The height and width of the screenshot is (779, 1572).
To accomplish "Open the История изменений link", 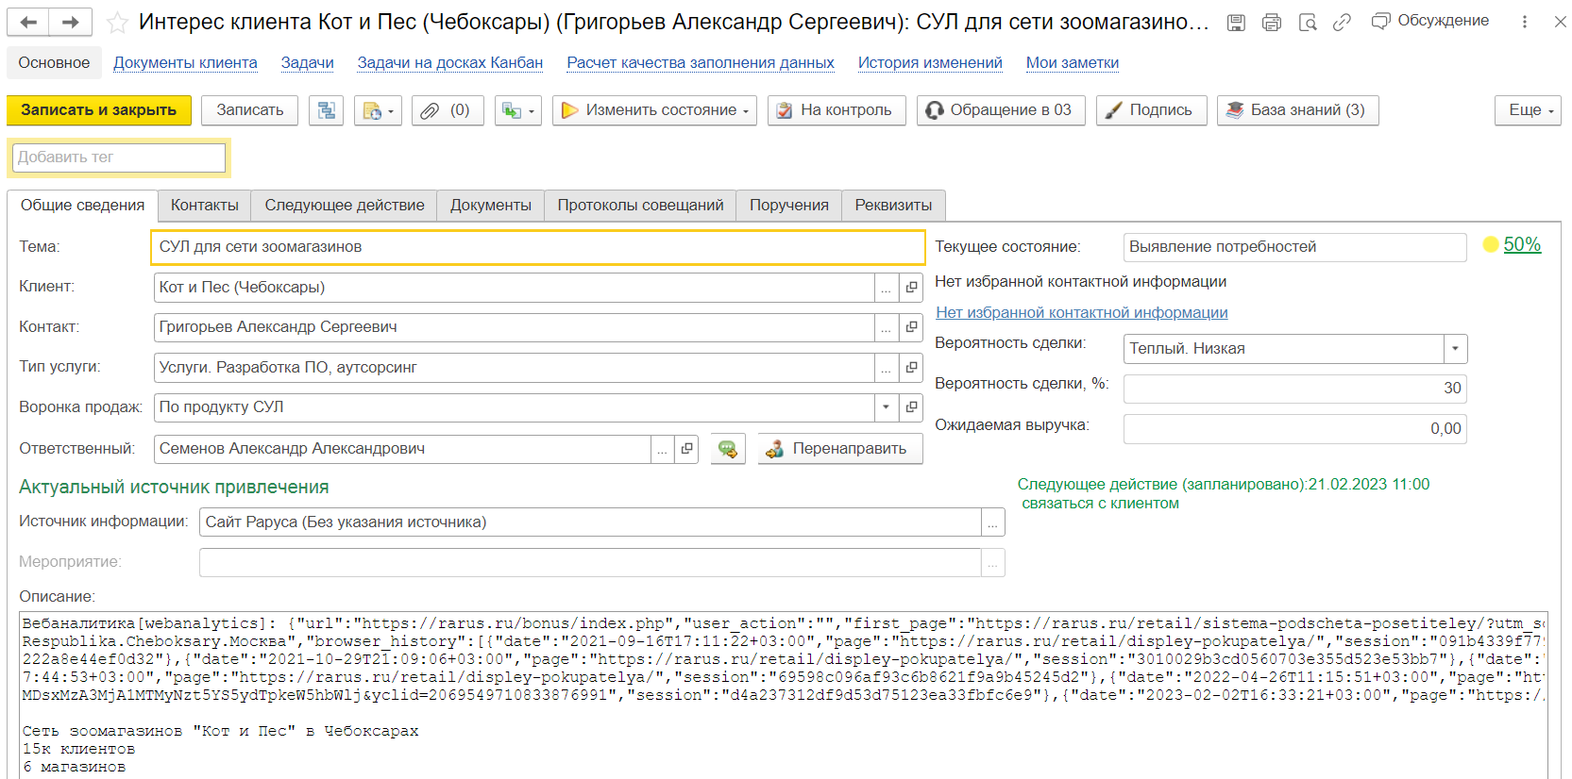I will tap(930, 63).
